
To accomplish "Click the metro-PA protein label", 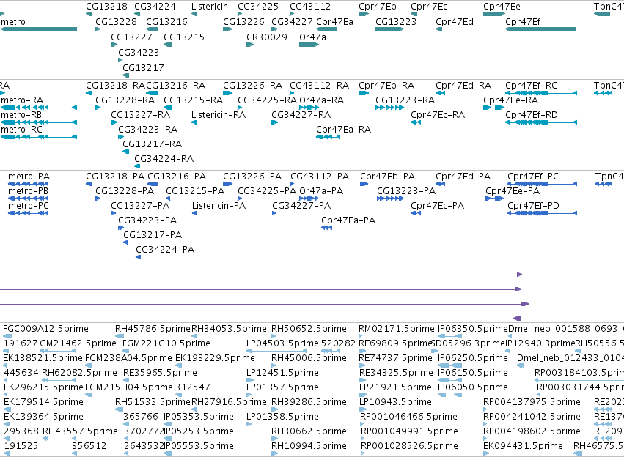I will (x=29, y=176).
